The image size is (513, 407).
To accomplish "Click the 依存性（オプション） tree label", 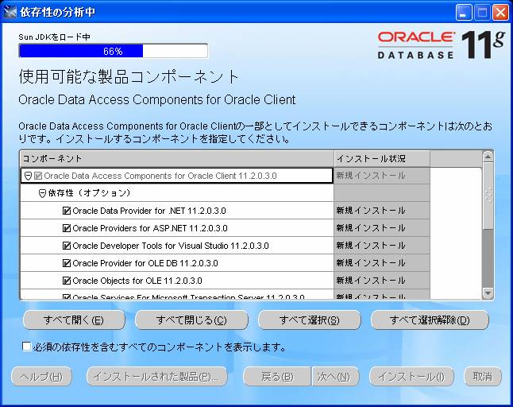I will (x=89, y=193).
